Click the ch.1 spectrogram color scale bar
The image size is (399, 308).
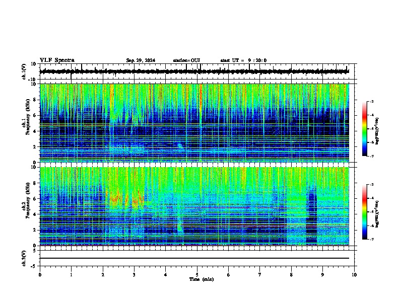tap(365, 129)
